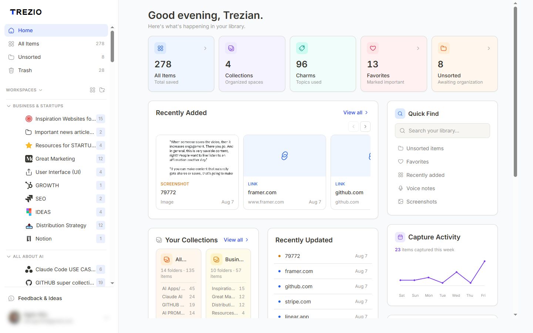Viewport: 533px width, 333px height.
Task: Open All Items card chevron arrow
Action: coord(205,48)
